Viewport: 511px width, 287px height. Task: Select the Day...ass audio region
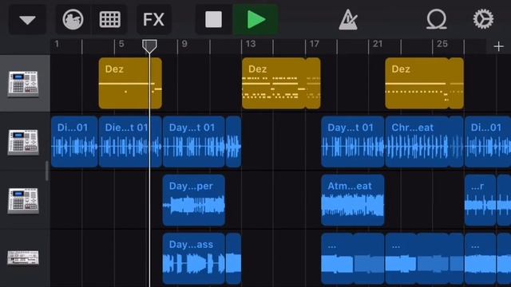[194, 258]
